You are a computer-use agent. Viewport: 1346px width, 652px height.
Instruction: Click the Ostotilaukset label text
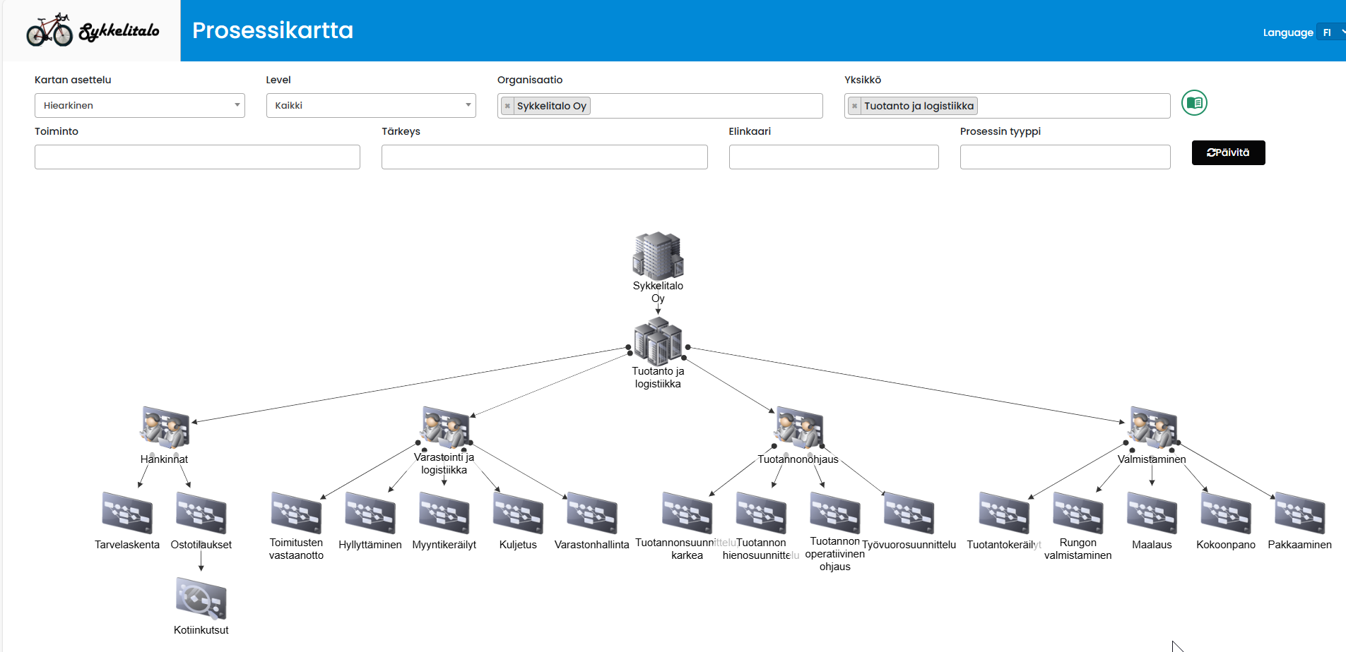click(x=201, y=545)
